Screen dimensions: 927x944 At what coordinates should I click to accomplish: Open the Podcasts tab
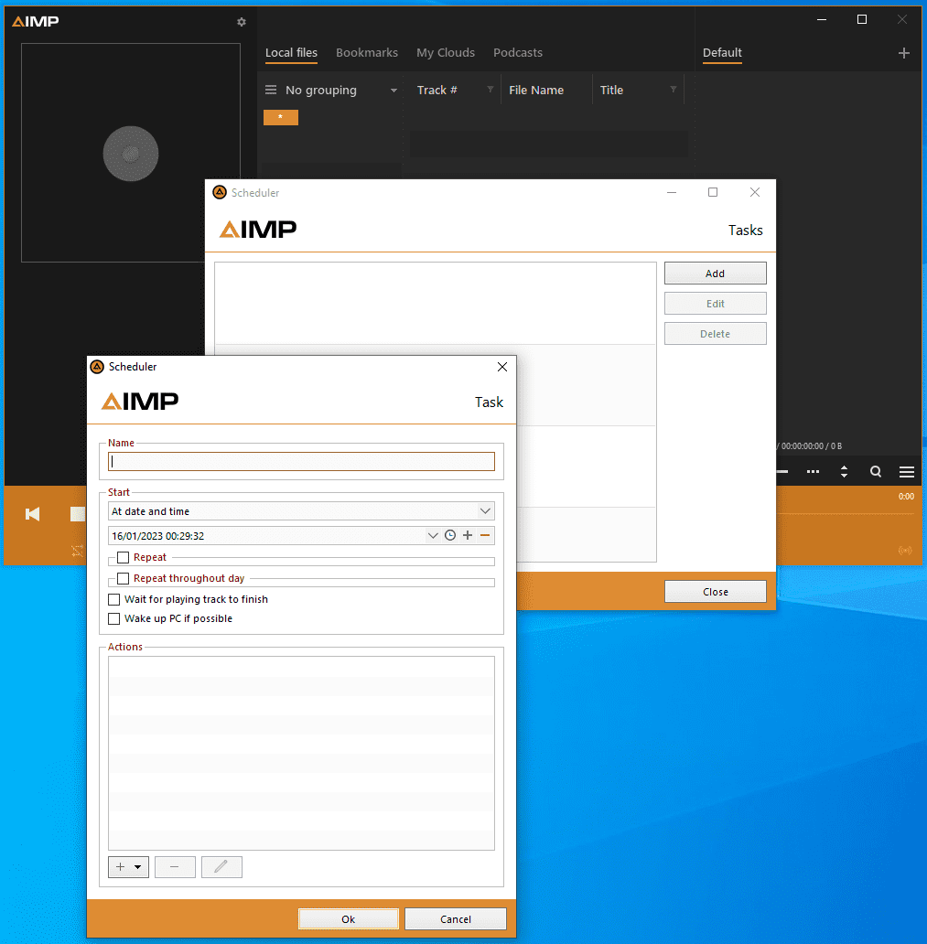(x=518, y=53)
